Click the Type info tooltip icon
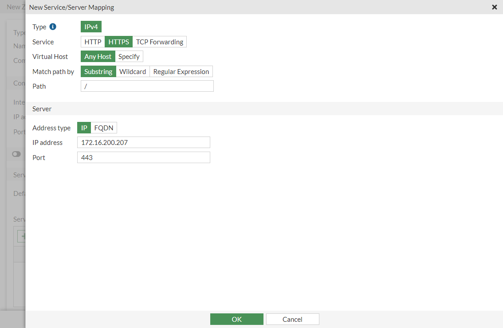The height and width of the screenshot is (328, 503). (53, 27)
